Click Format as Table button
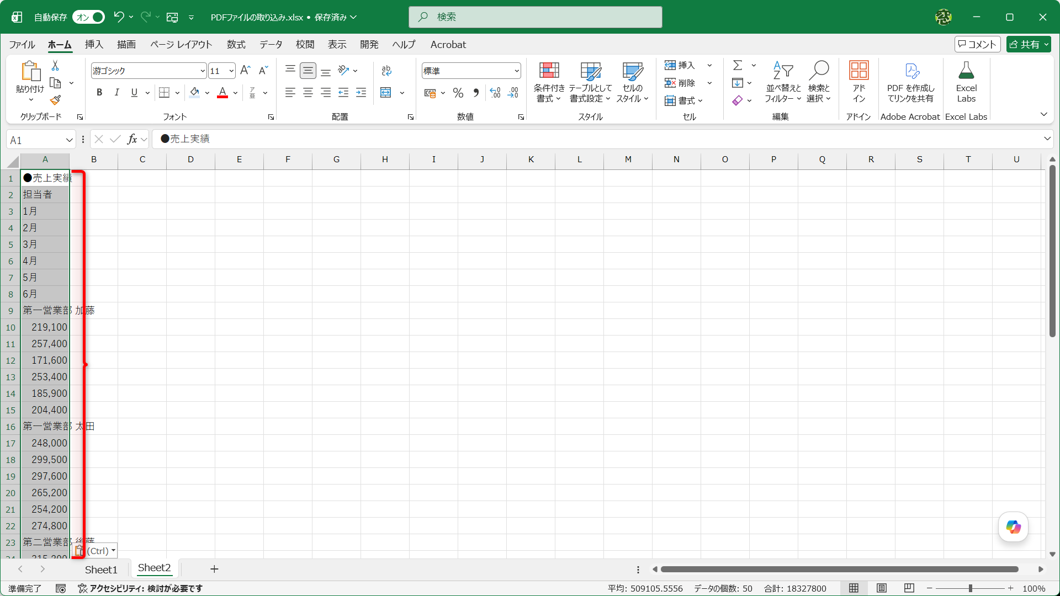This screenshot has height=596, width=1060. click(x=590, y=82)
